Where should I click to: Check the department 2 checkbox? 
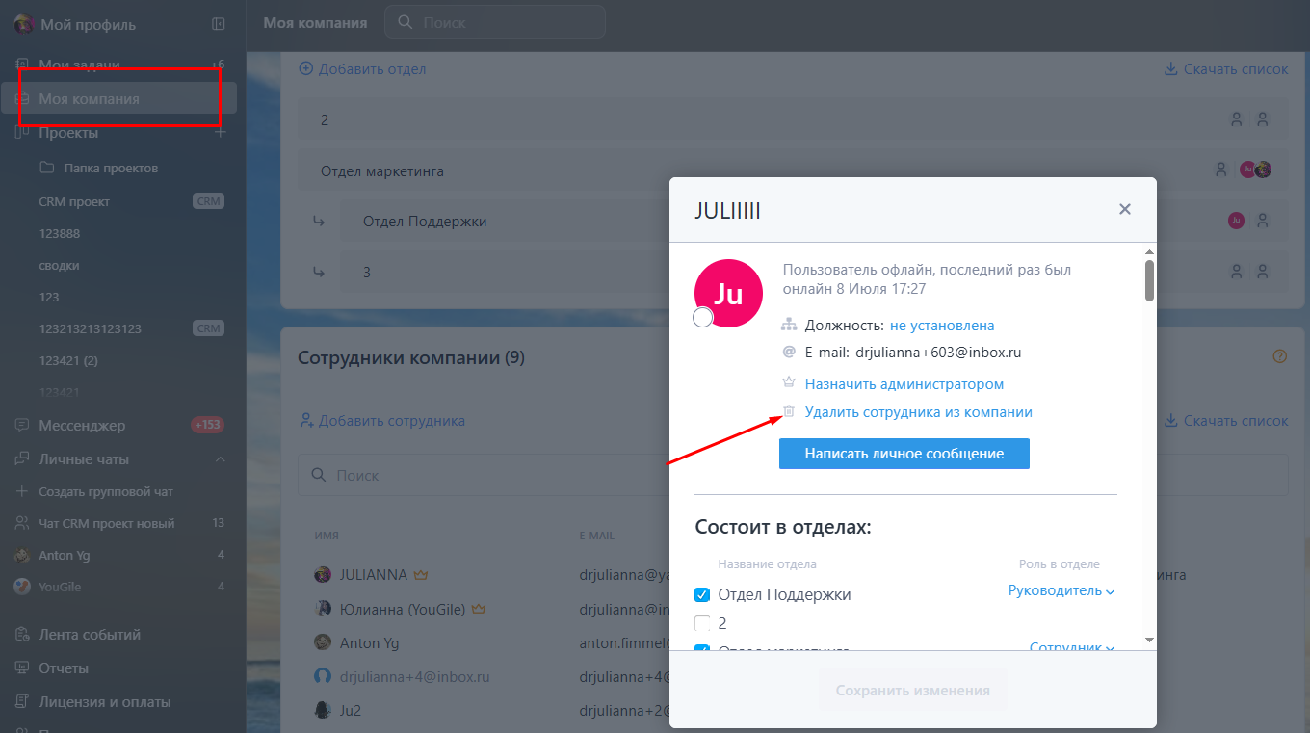pos(702,623)
